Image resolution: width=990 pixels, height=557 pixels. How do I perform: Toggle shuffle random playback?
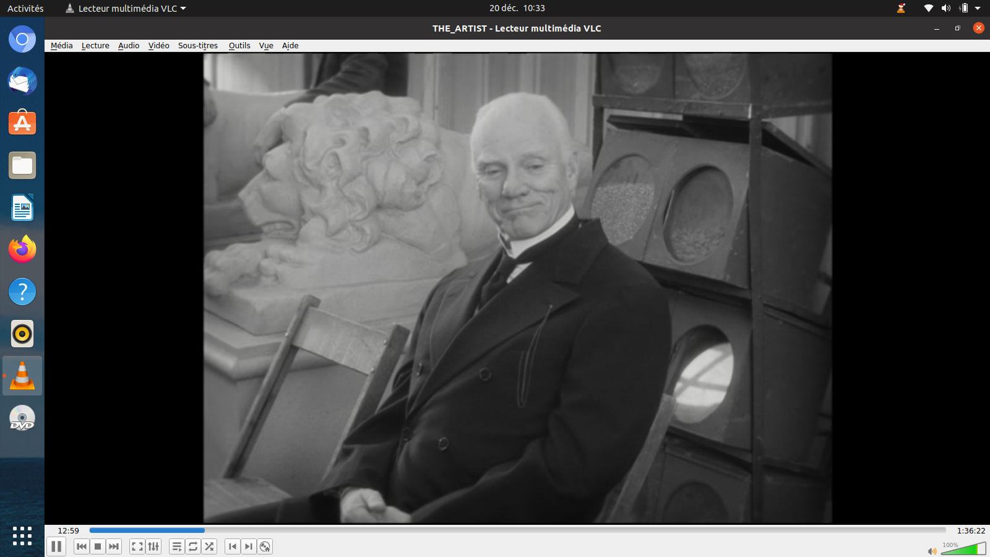click(209, 546)
